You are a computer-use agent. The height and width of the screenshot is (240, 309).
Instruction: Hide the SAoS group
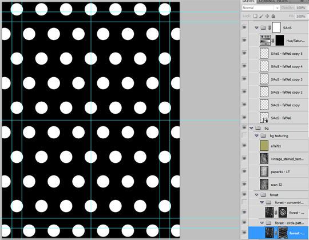coord(244,27)
